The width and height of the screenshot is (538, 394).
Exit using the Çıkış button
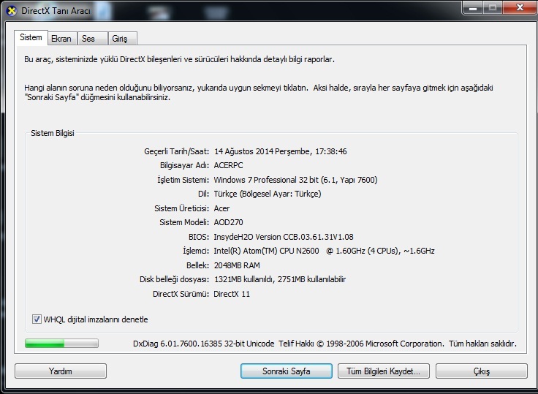coord(482,371)
